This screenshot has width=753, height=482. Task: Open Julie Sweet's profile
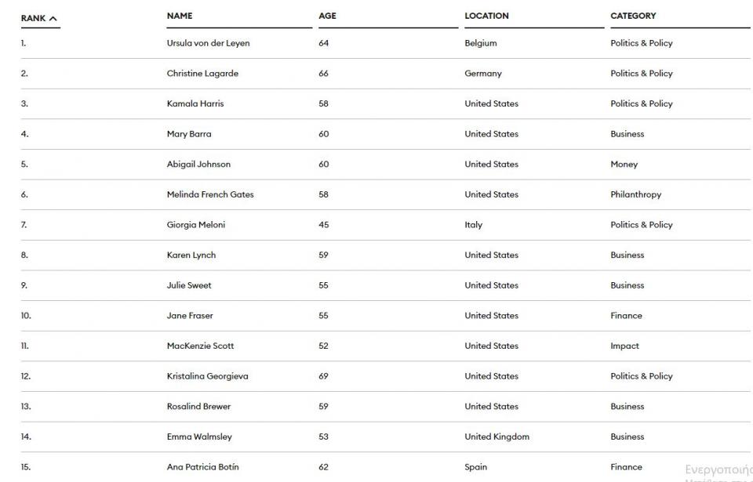189,285
